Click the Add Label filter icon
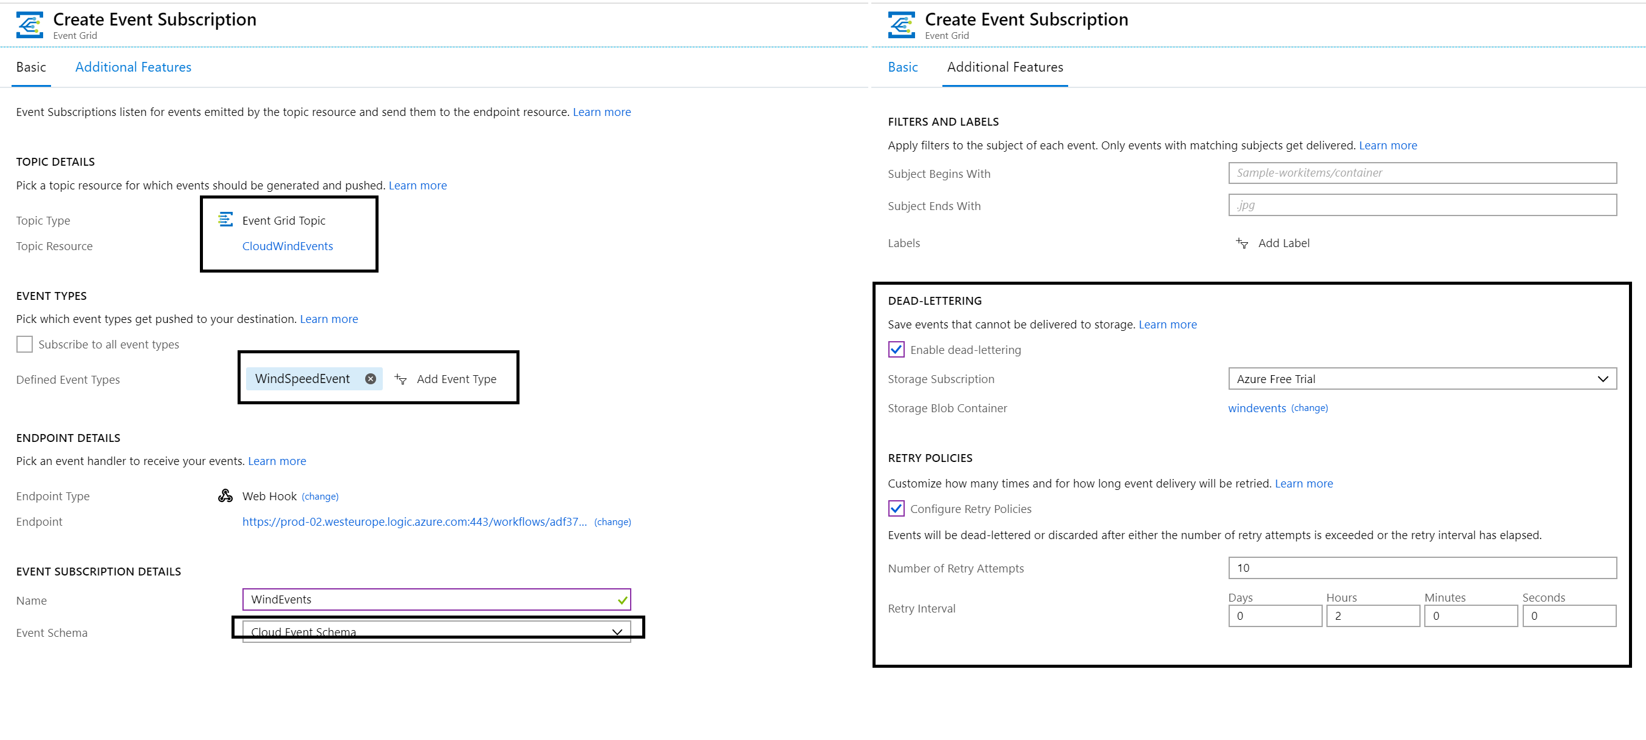 pos(1241,243)
